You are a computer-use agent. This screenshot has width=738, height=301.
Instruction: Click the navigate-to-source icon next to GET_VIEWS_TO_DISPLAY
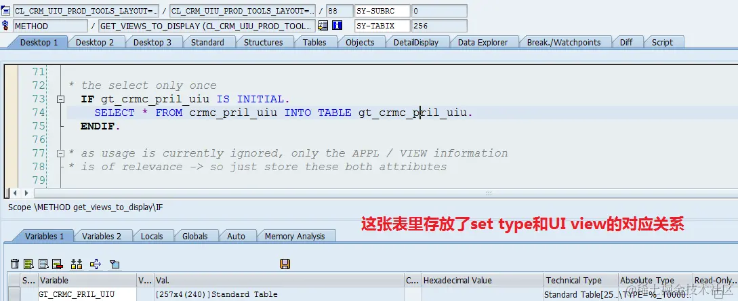click(x=323, y=26)
